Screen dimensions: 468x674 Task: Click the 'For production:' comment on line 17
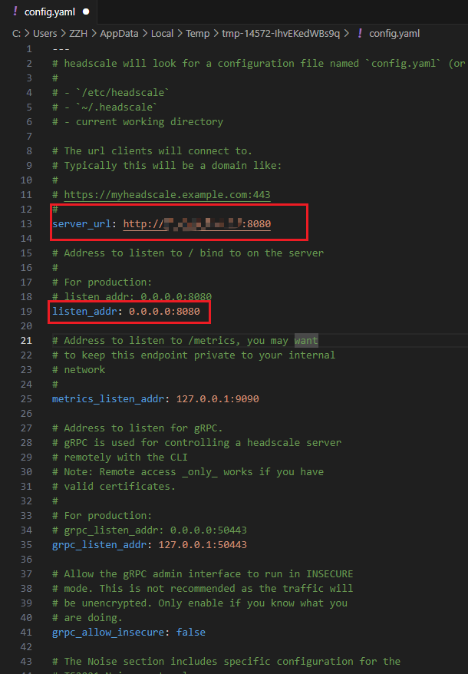[x=102, y=282]
